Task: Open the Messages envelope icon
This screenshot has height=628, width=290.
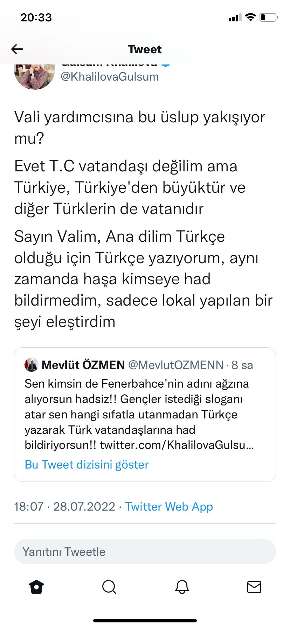Action: coord(254,587)
